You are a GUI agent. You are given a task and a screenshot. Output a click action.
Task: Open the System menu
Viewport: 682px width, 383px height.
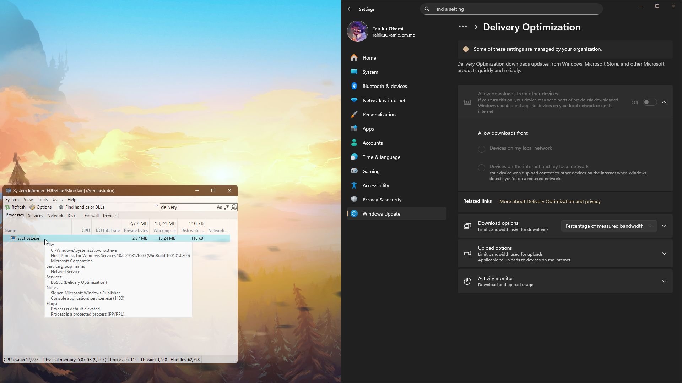12,200
